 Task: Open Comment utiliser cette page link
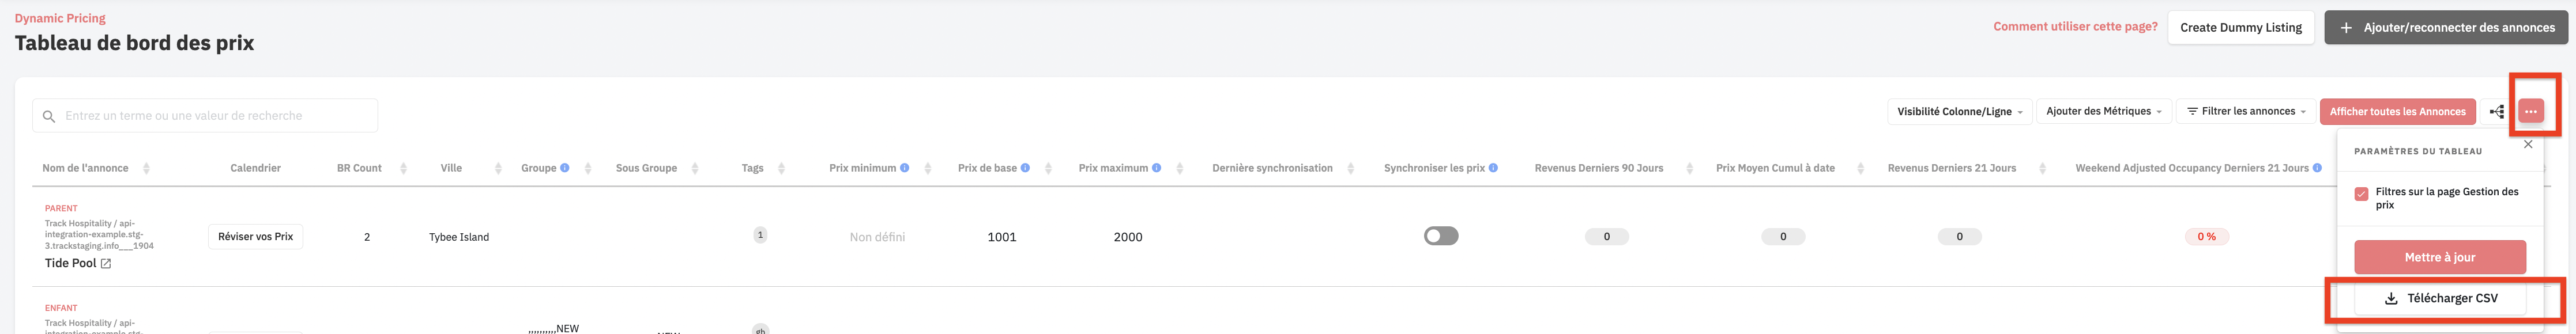coord(2075,27)
